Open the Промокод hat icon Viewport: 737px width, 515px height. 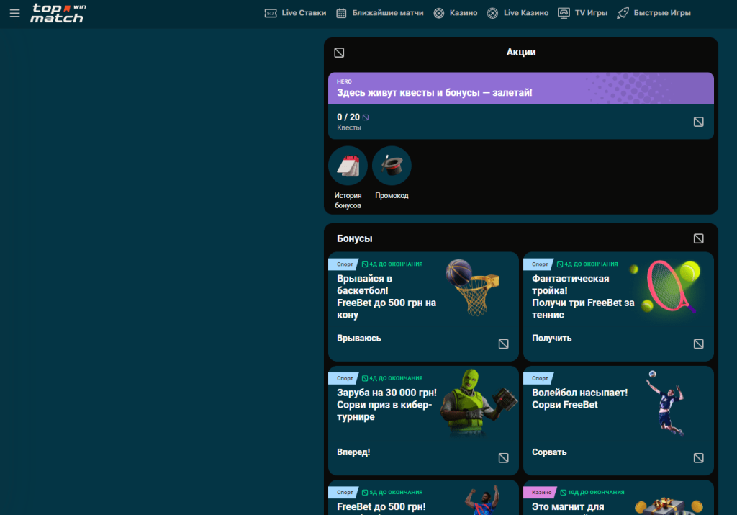(392, 166)
